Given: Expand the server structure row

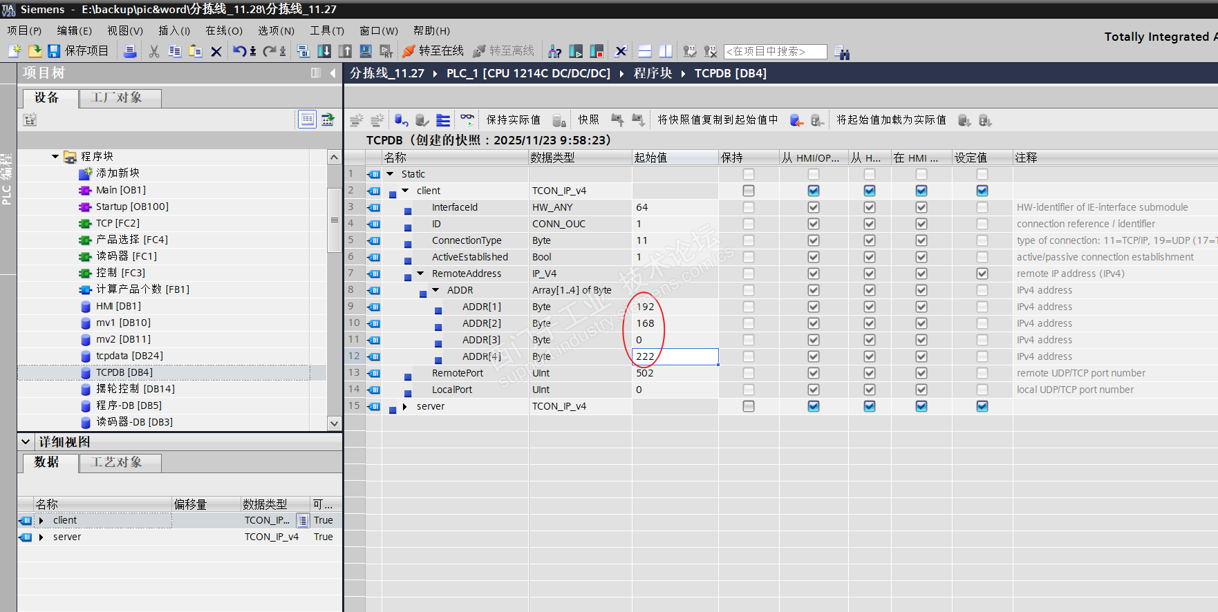Looking at the screenshot, I should click(405, 406).
